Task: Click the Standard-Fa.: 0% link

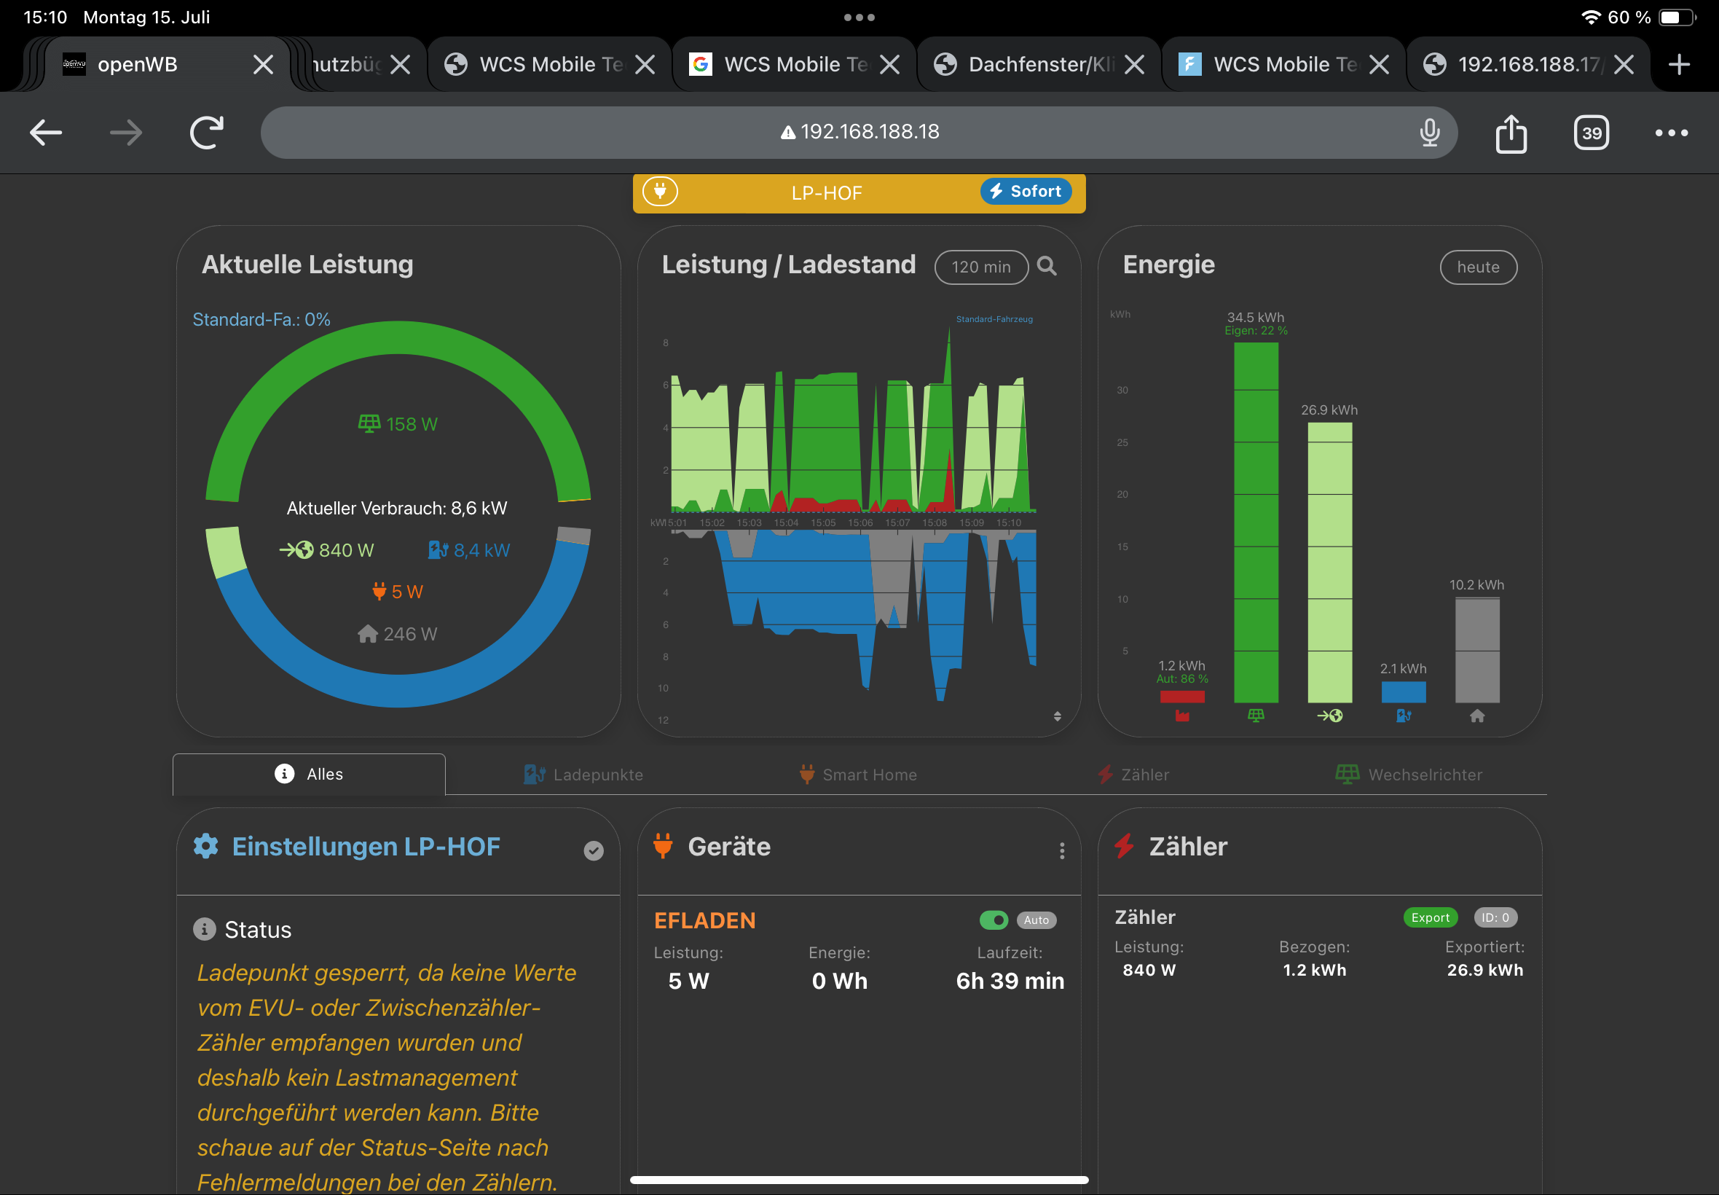Action: (261, 320)
